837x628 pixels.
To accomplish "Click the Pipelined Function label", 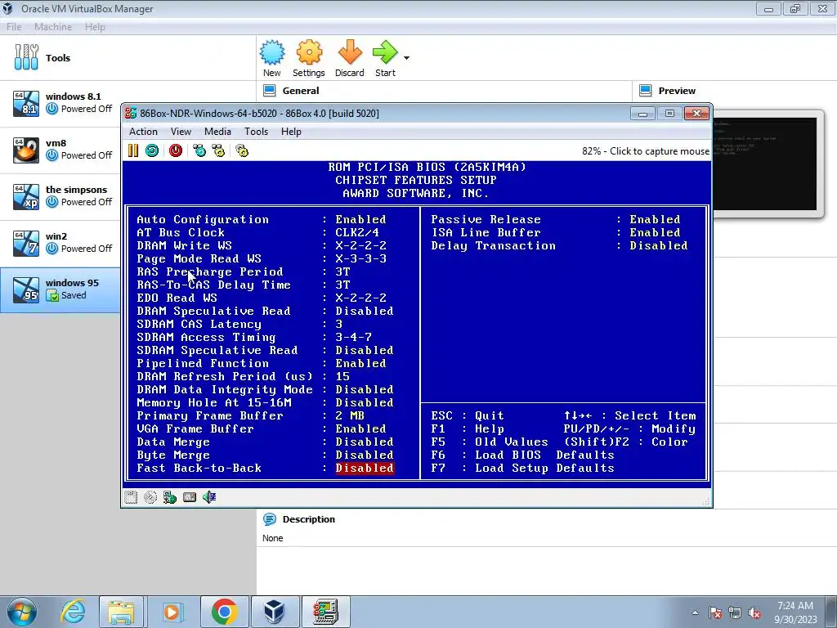I will coord(203,364).
